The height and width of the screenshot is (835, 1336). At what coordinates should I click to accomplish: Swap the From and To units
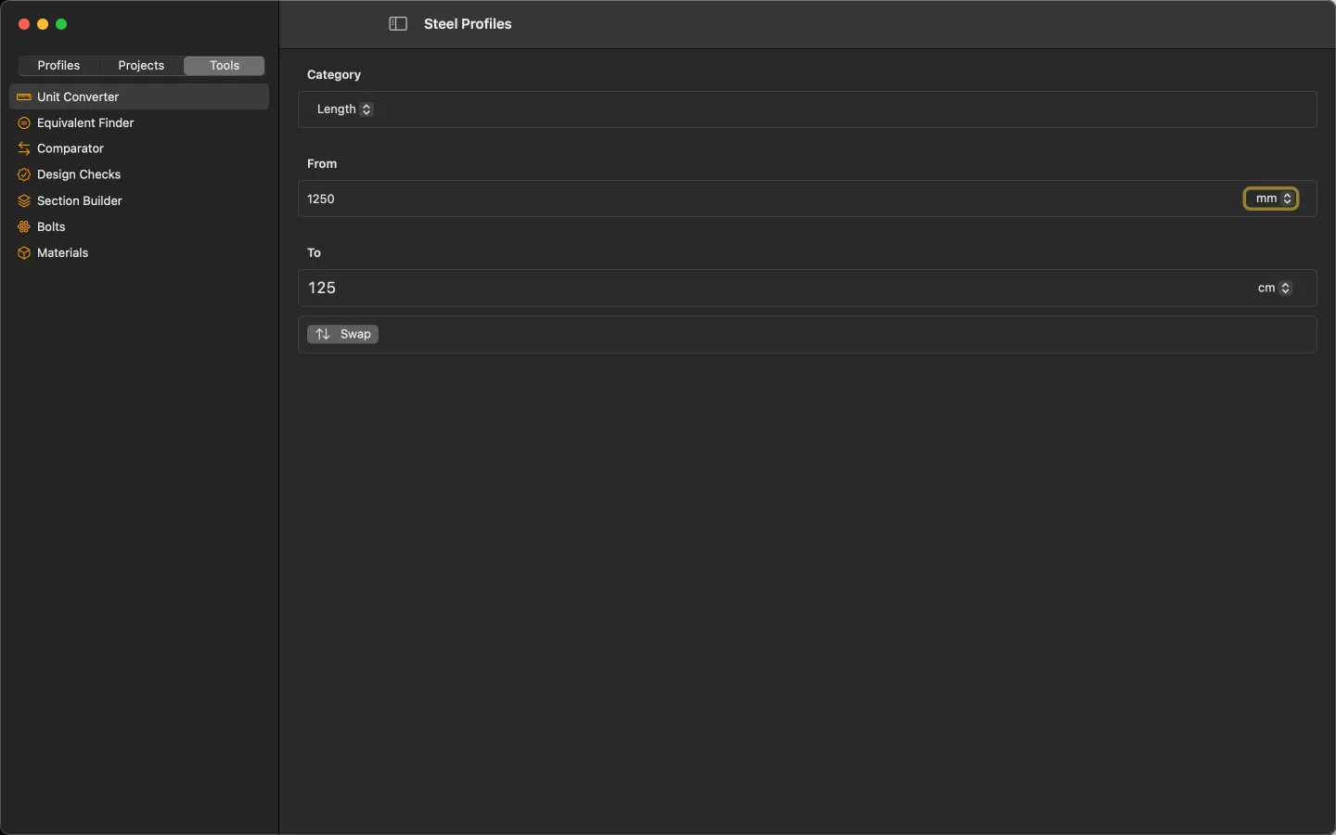342,334
